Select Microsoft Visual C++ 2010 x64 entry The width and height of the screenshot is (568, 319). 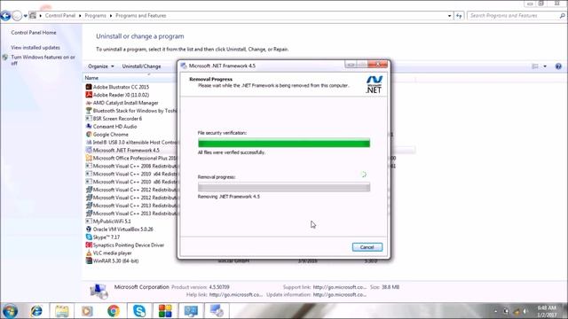tap(135, 174)
